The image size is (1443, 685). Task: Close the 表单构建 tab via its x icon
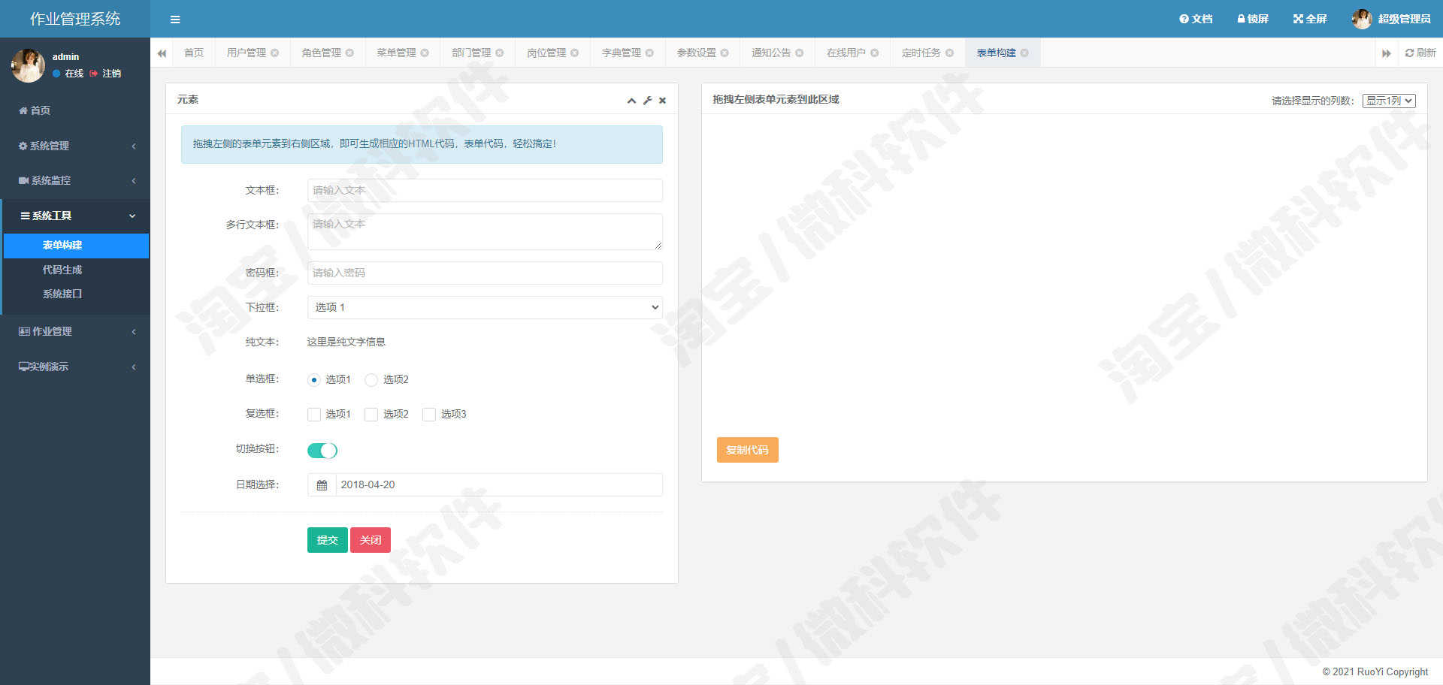[x=1024, y=53]
